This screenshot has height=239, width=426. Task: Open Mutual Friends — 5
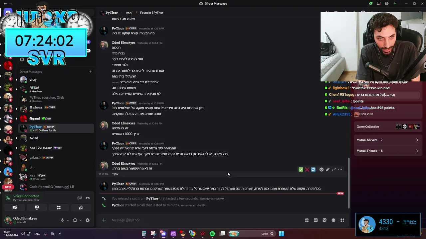pyautogui.click(x=387, y=151)
